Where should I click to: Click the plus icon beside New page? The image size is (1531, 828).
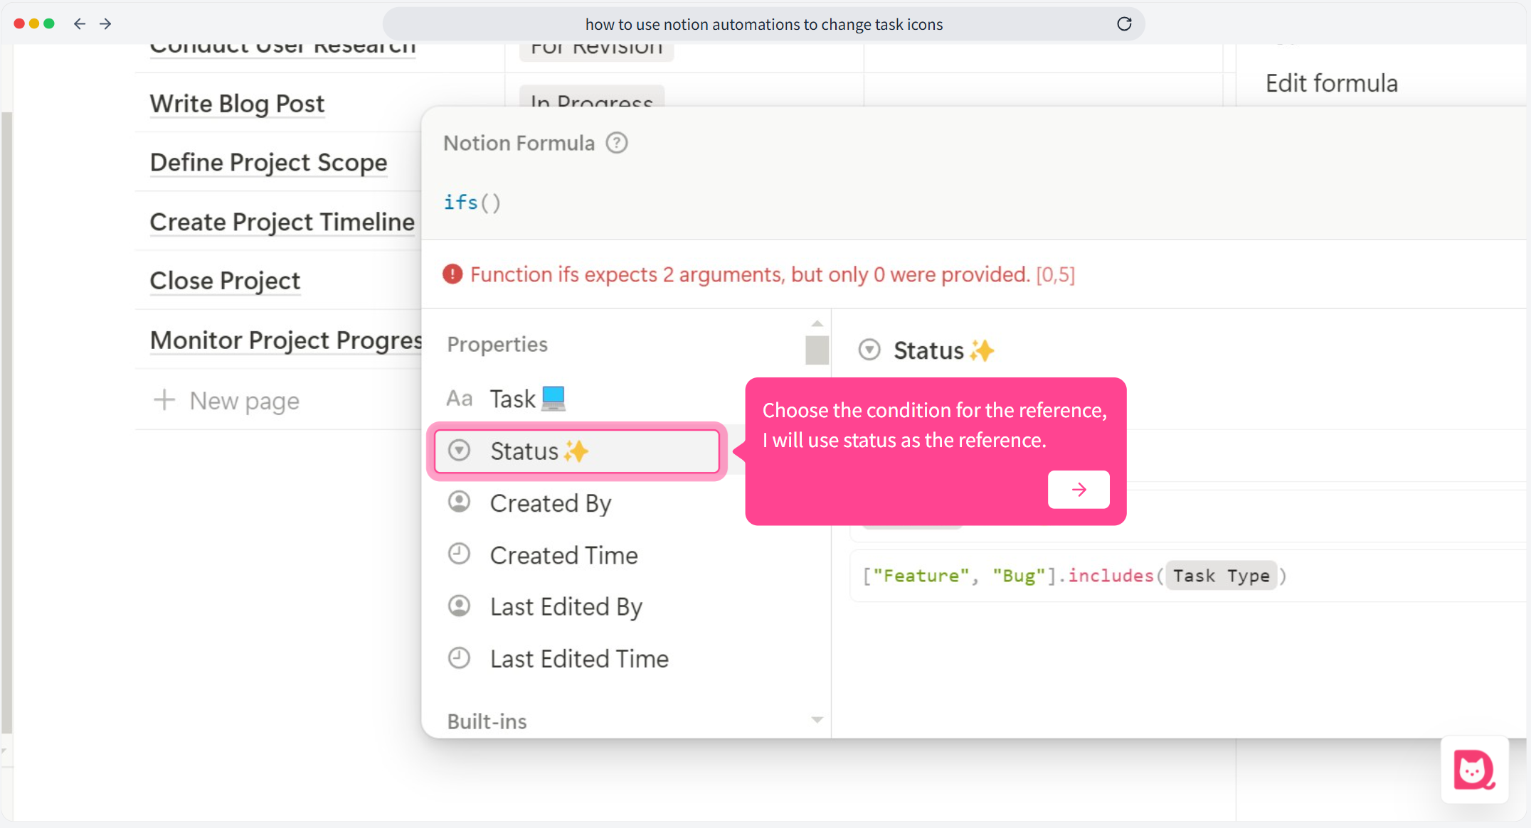coord(164,399)
